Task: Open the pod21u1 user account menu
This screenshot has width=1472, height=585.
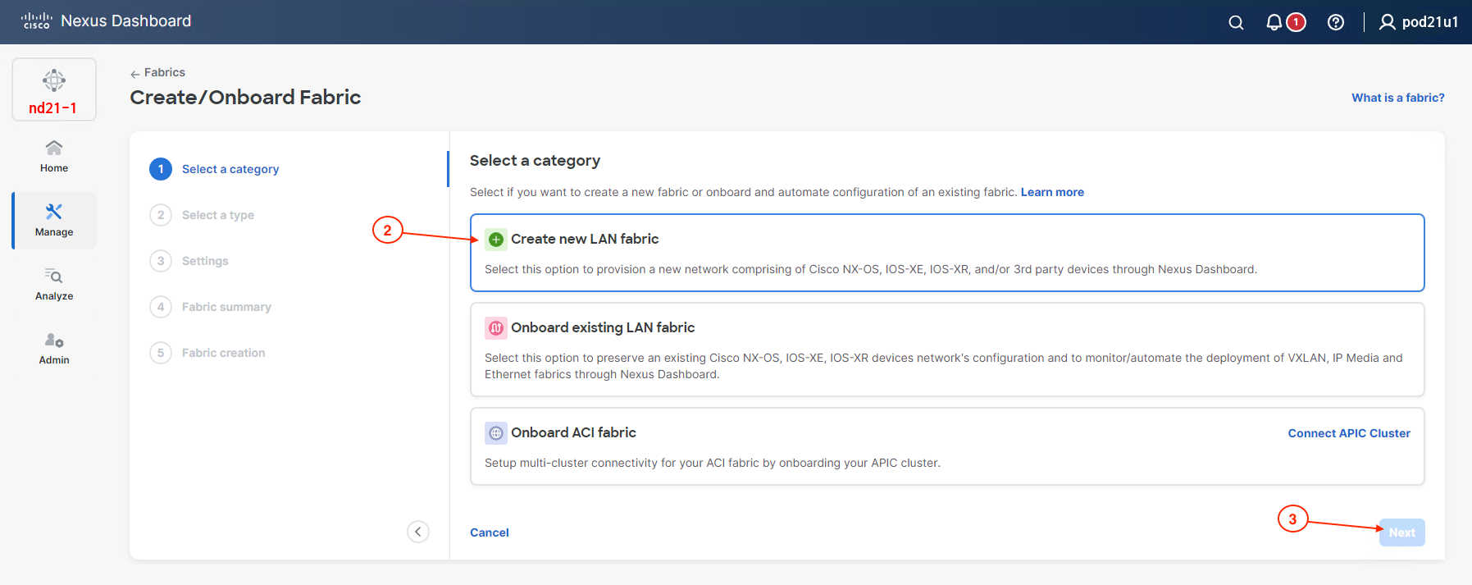Action: [x=1419, y=22]
